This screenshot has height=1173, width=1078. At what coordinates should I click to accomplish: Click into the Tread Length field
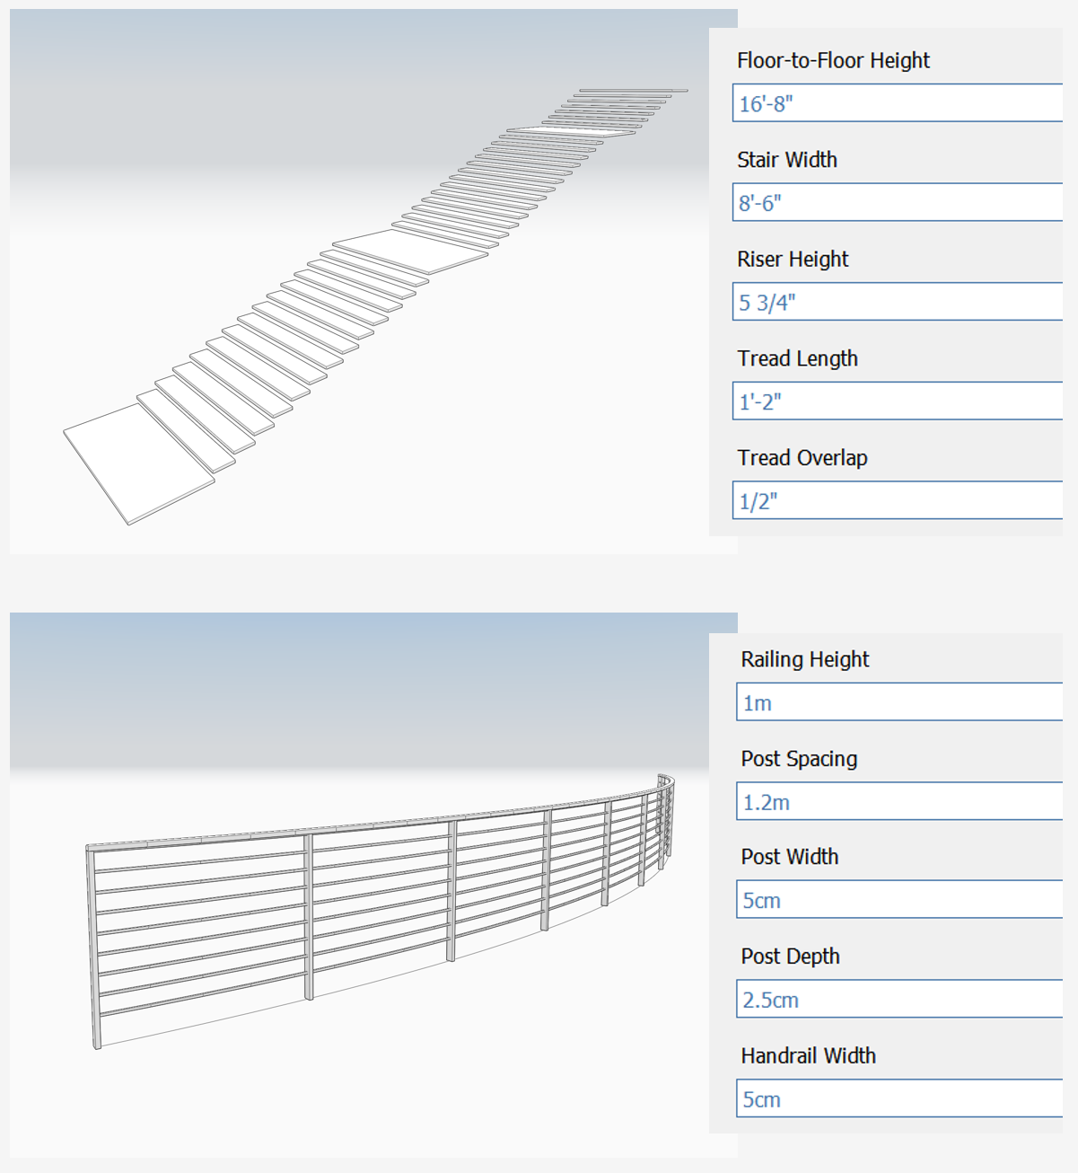[898, 401]
